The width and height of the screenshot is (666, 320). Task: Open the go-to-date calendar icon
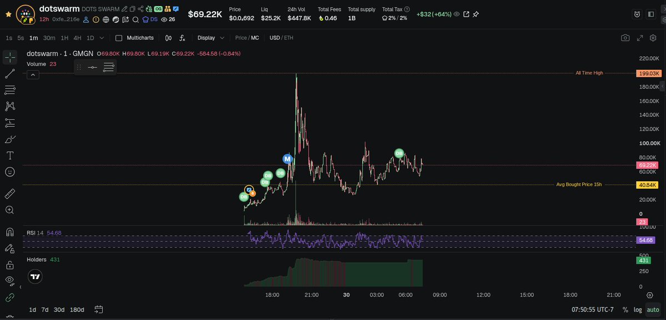pos(99,309)
